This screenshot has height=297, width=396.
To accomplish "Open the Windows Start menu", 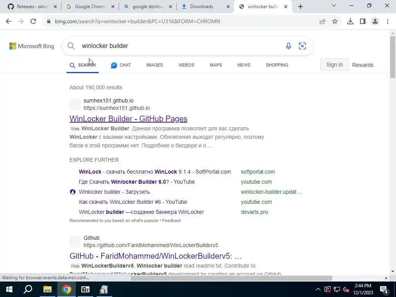I will click(x=9, y=289).
